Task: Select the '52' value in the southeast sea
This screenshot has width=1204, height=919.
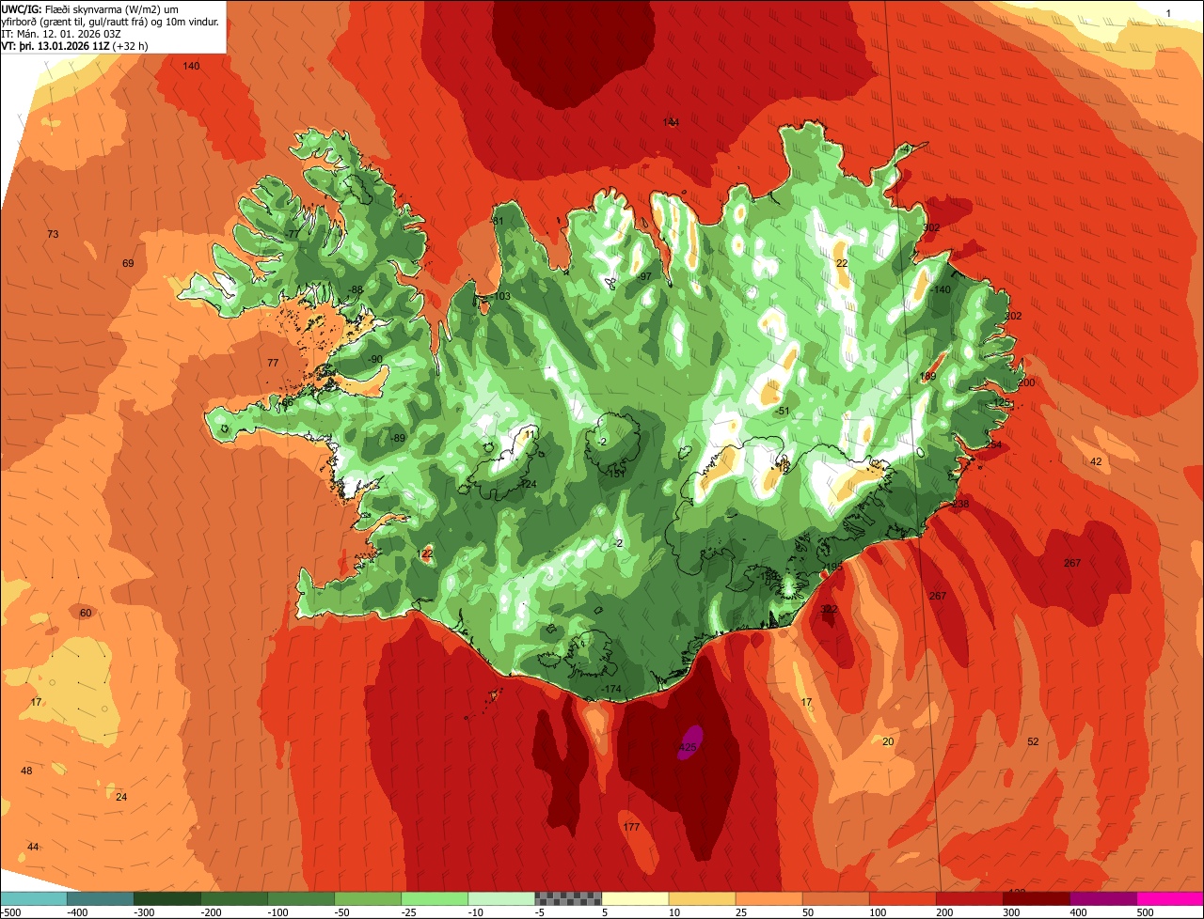Action: (x=1033, y=741)
